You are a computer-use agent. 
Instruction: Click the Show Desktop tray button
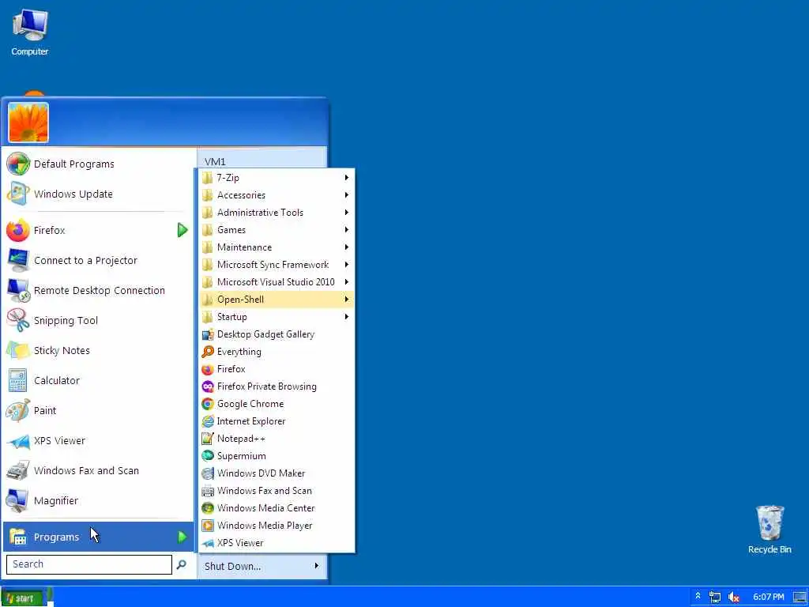[x=800, y=598]
